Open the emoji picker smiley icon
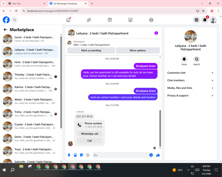Viewport: 222px width, 177px height. [x=151, y=155]
